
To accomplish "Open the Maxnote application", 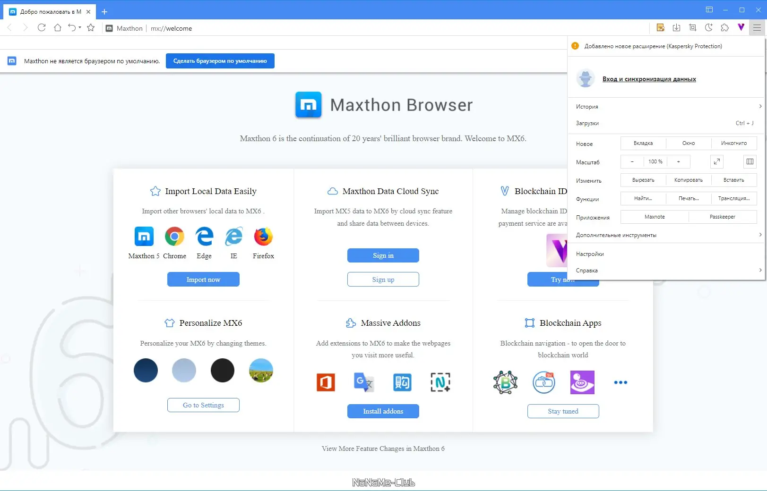I will point(655,217).
